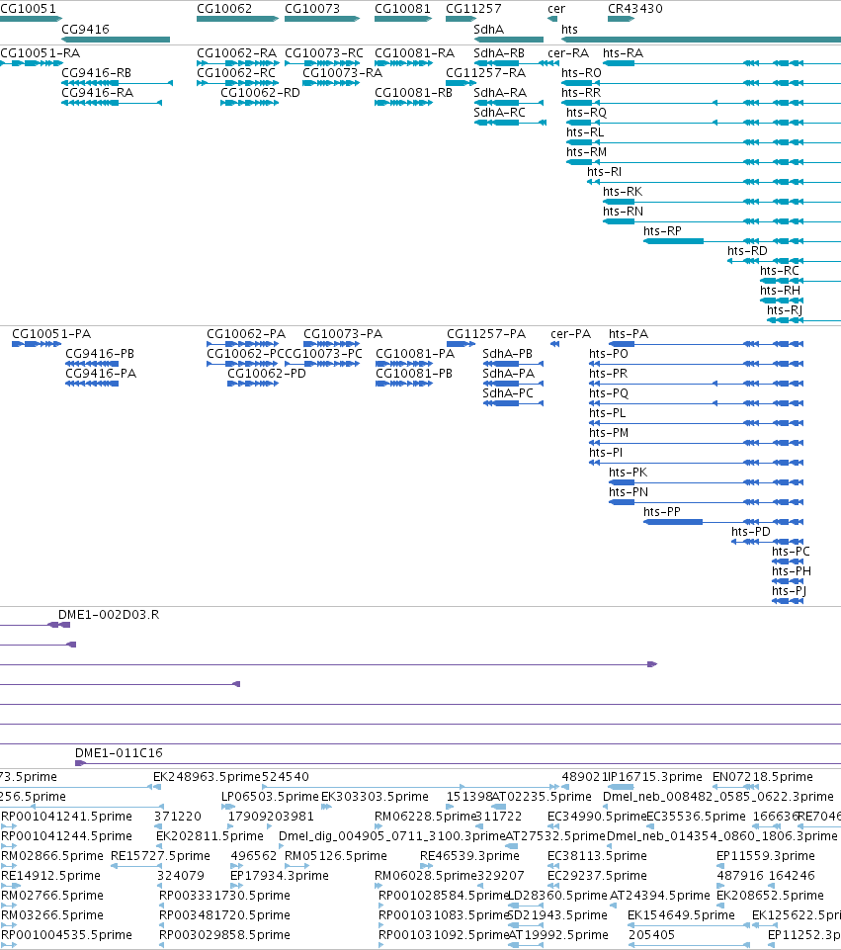The height and width of the screenshot is (950, 841).
Task: Click transcript CG11257-RA
Action: 461,83
